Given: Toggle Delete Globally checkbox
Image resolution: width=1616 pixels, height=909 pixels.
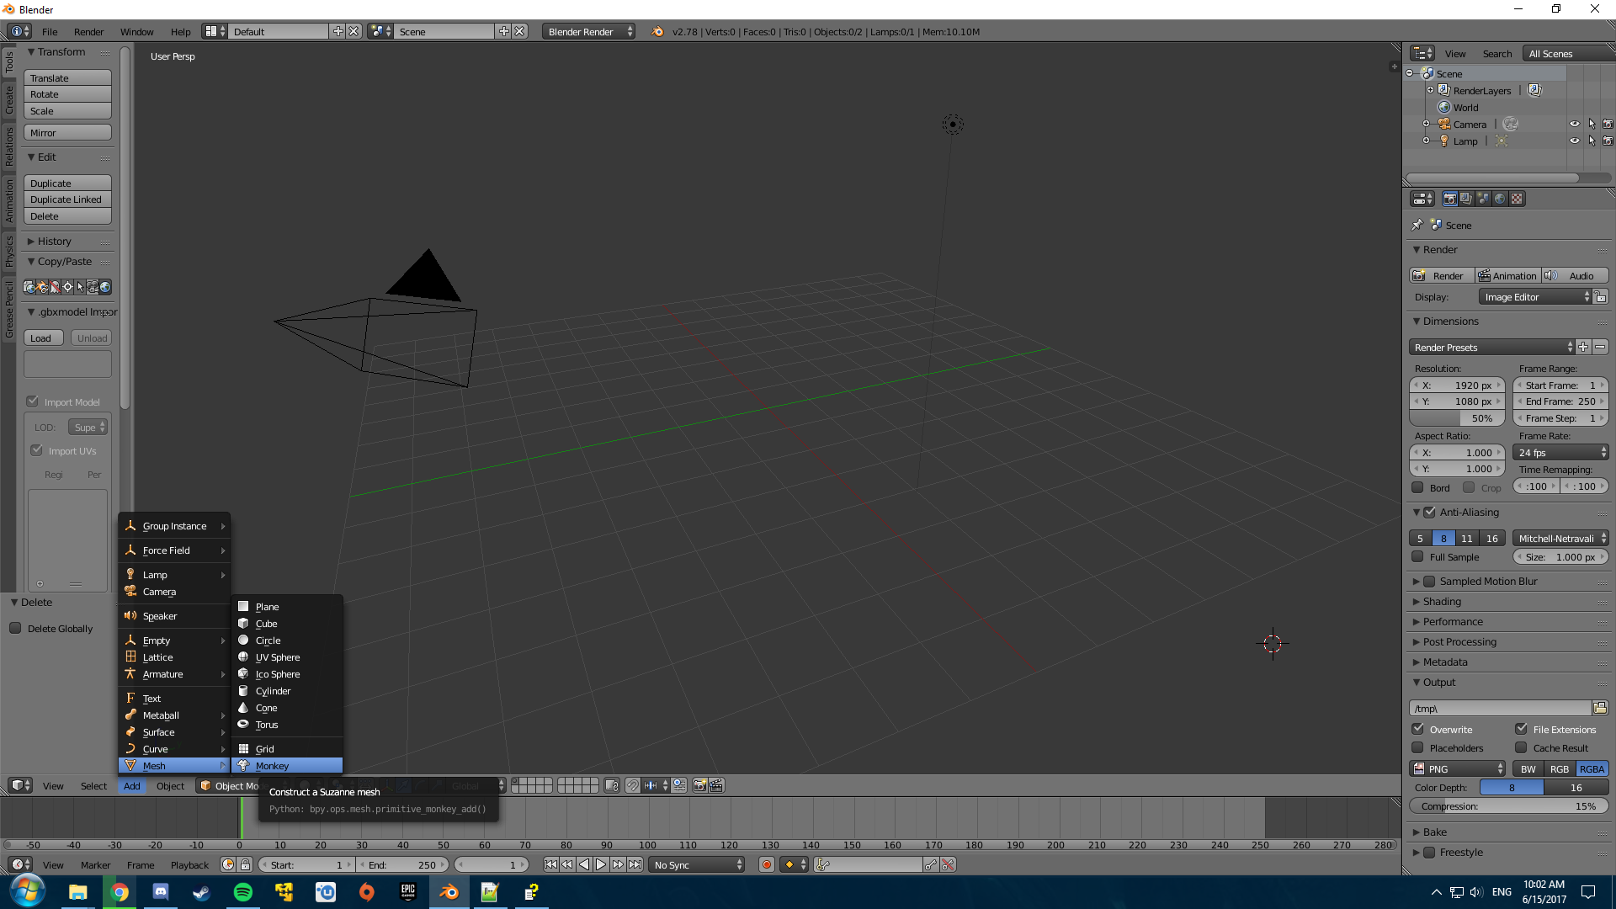Looking at the screenshot, I should (15, 629).
